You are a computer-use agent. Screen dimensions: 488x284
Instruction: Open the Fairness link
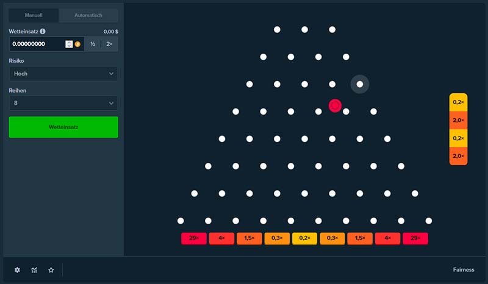tap(464, 270)
